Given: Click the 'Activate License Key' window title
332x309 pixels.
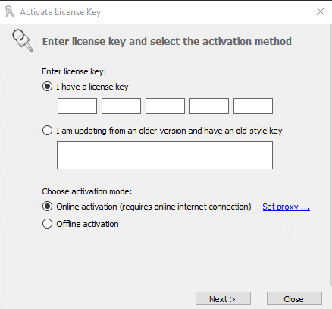Looking at the screenshot, I should pyautogui.click(x=61, y=12).
